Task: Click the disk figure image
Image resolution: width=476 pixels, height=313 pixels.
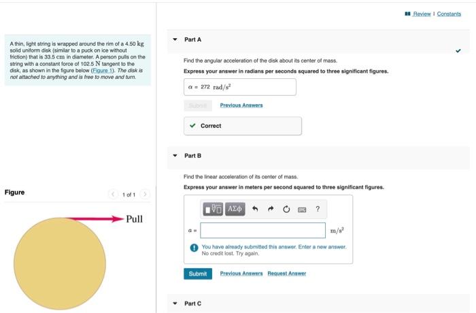Action: click(x=60, y=264)
